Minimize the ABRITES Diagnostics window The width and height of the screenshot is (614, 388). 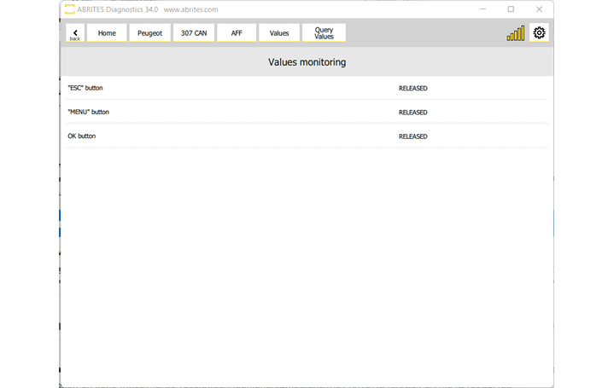482,9
